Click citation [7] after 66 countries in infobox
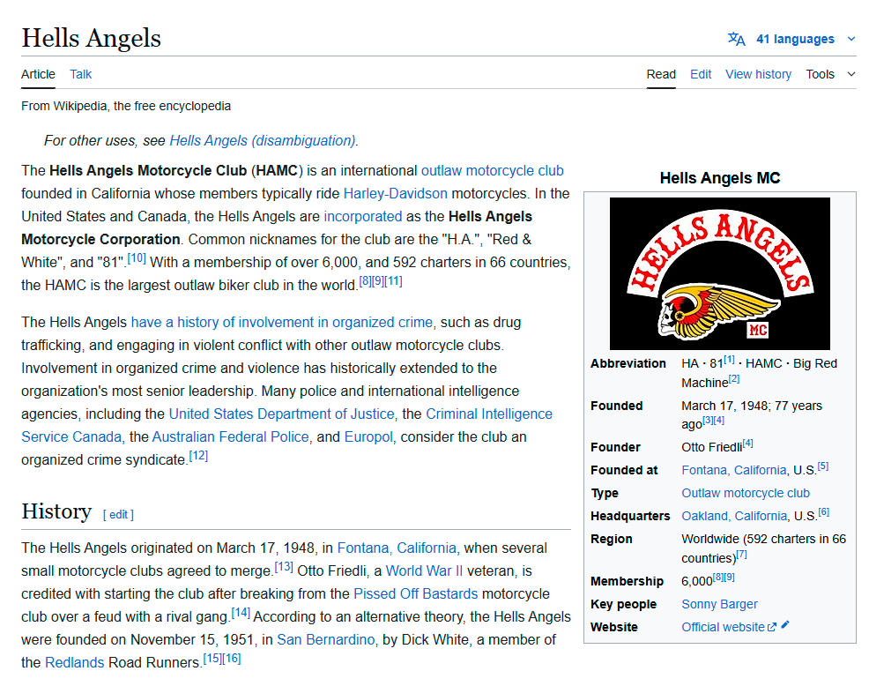The height and width of the screenshot is (686, 869). 741,555
